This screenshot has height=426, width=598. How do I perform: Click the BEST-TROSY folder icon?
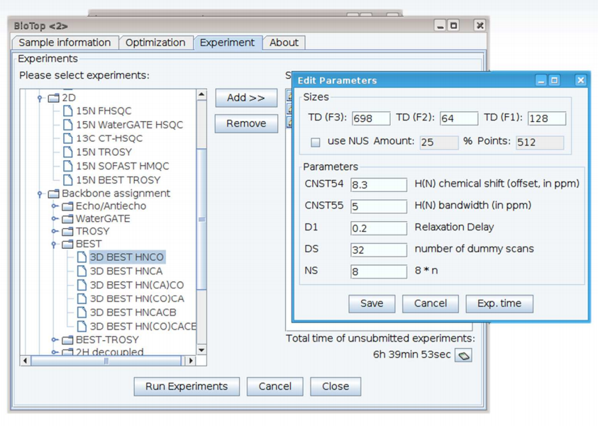[67, 340]
